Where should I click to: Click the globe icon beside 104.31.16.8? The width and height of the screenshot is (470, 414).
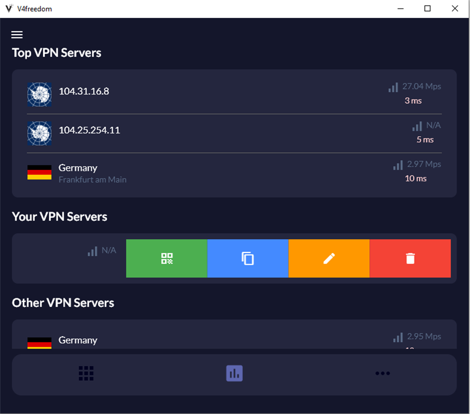click(x=39, y=94)
